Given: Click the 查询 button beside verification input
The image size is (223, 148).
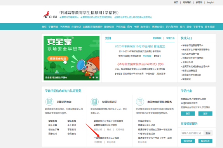Looking at the screenshot, I should pyautogui.click(x=208, y=133).
